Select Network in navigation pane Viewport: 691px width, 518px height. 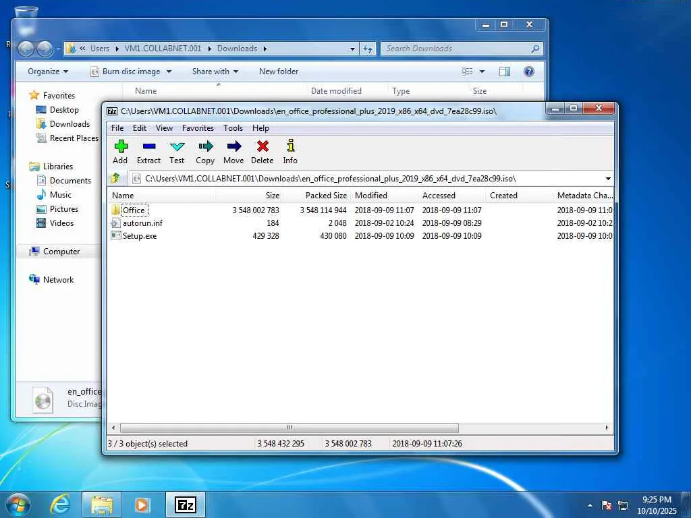tap(51, 280)
